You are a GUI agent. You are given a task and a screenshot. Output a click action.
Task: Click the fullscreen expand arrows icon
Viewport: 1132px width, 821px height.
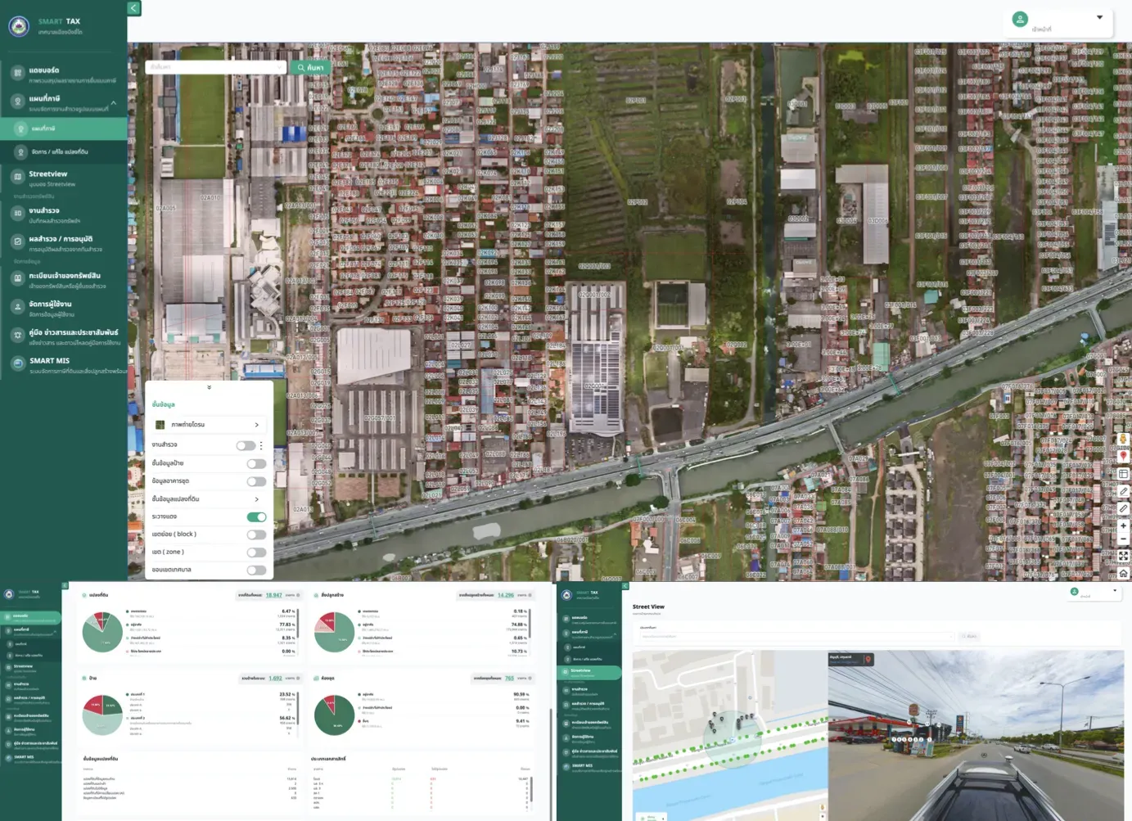point(1123,556)
